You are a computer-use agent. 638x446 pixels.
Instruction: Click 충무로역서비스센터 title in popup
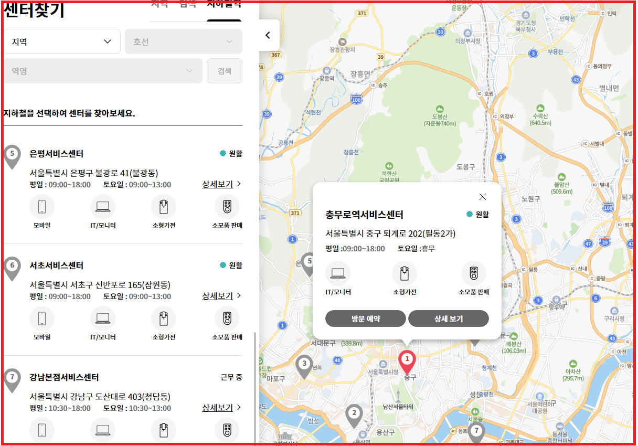pos(365,215)
